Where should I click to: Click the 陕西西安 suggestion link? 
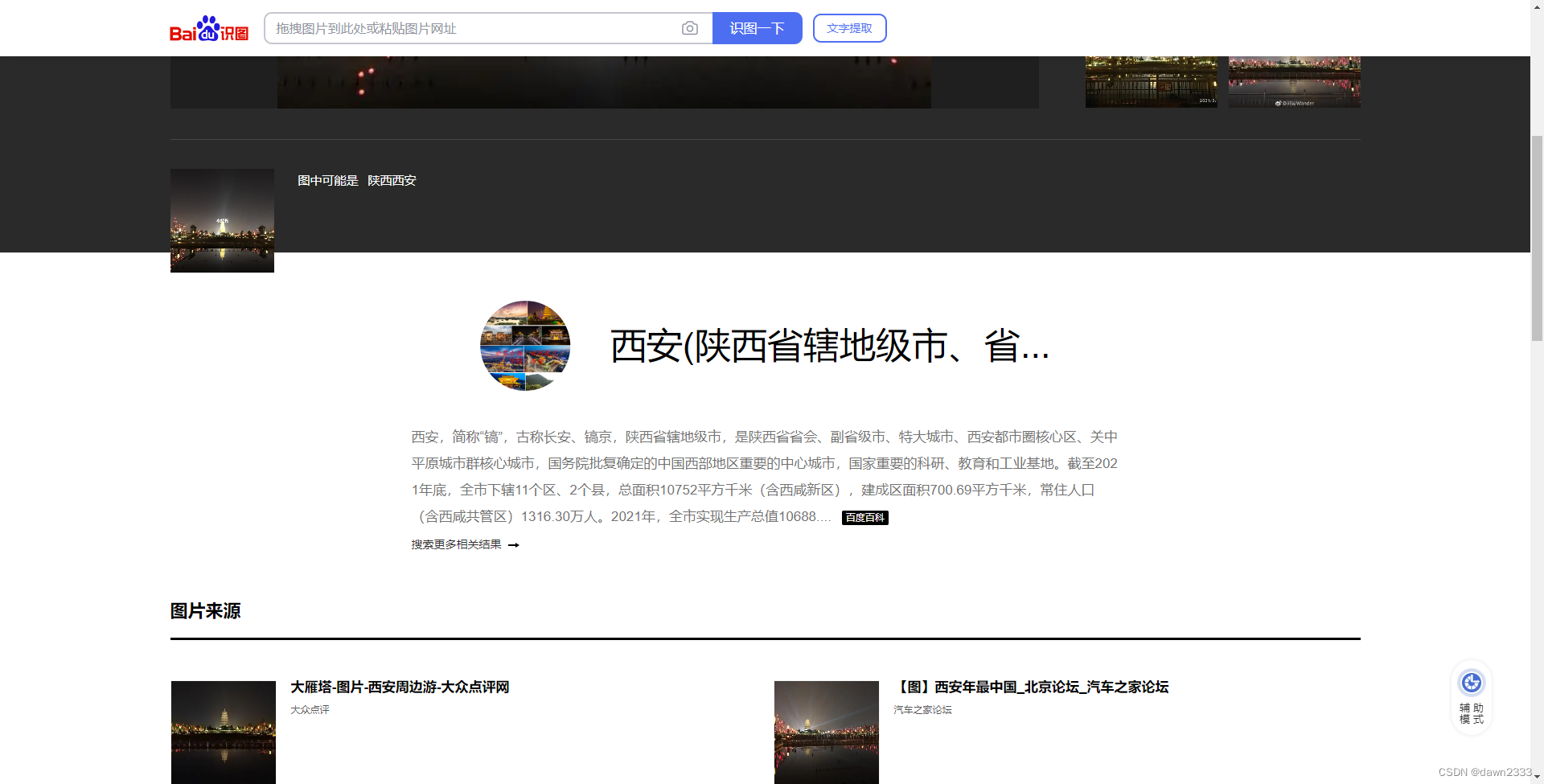coord(392,180)
